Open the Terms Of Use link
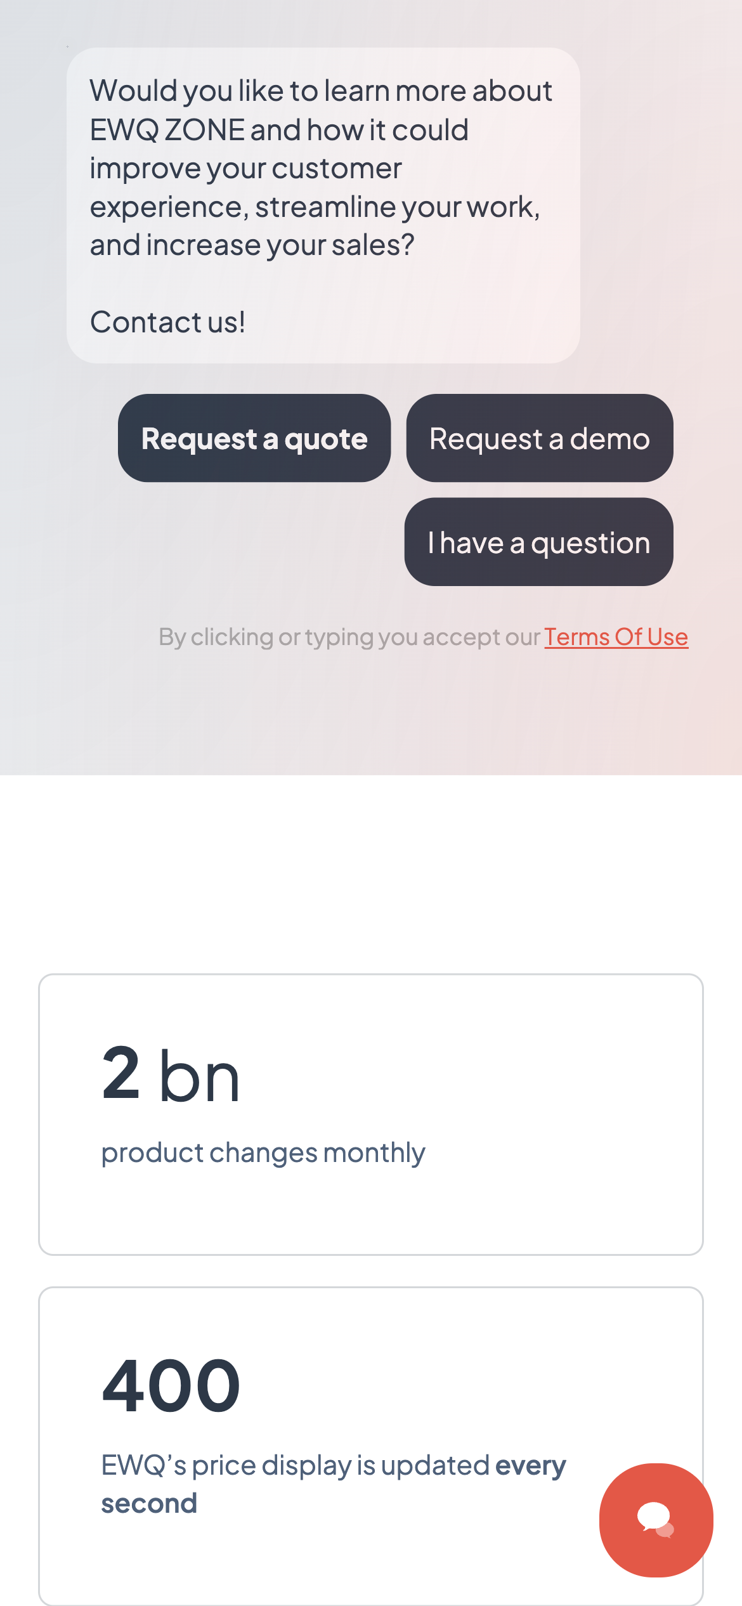This screenshot has height=1606, width=742. point(616,637)
